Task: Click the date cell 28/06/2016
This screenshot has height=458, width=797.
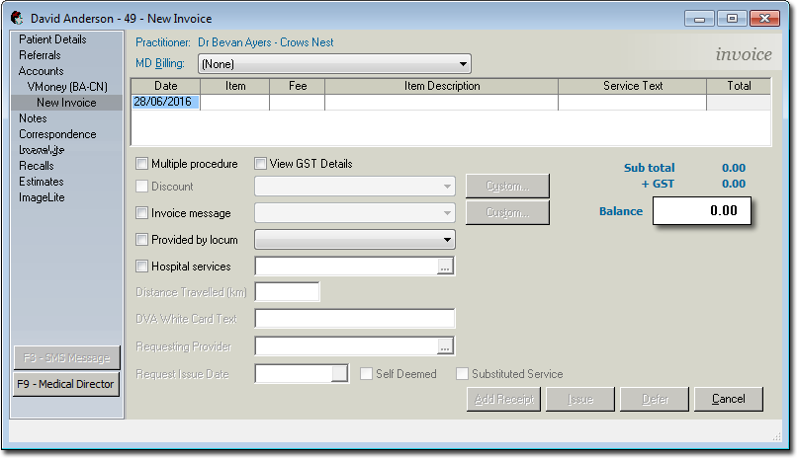Action: 165,102
